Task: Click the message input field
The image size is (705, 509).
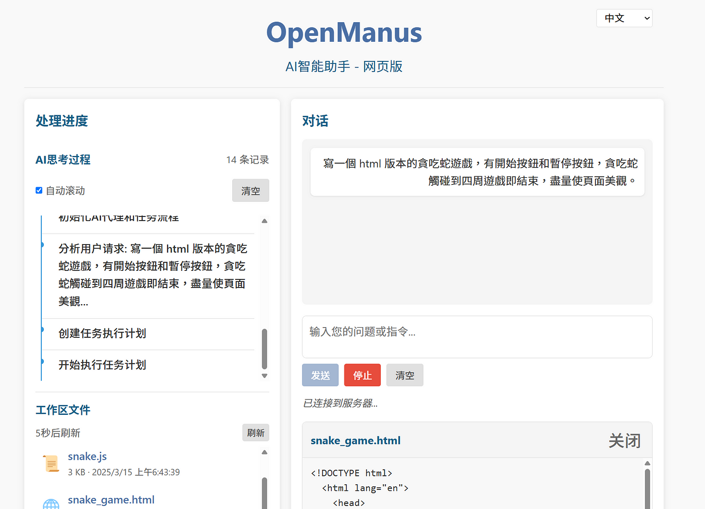Action: 477,337
